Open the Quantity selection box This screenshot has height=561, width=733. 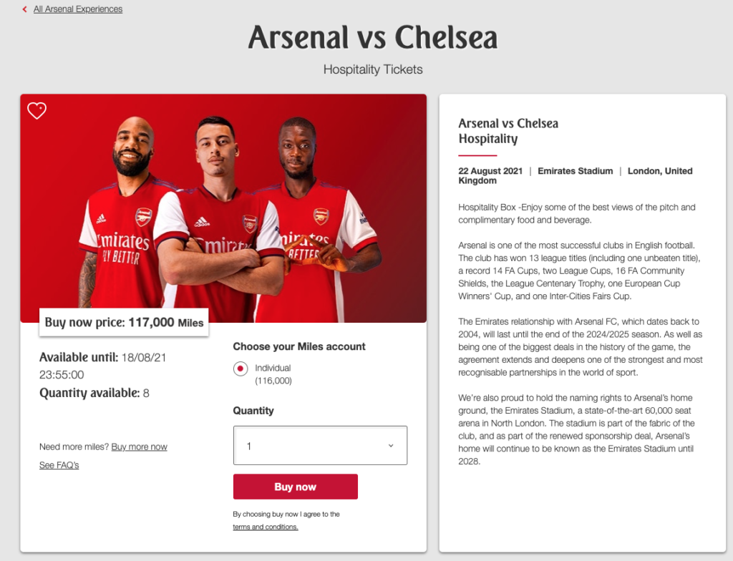tap(320, 446)
